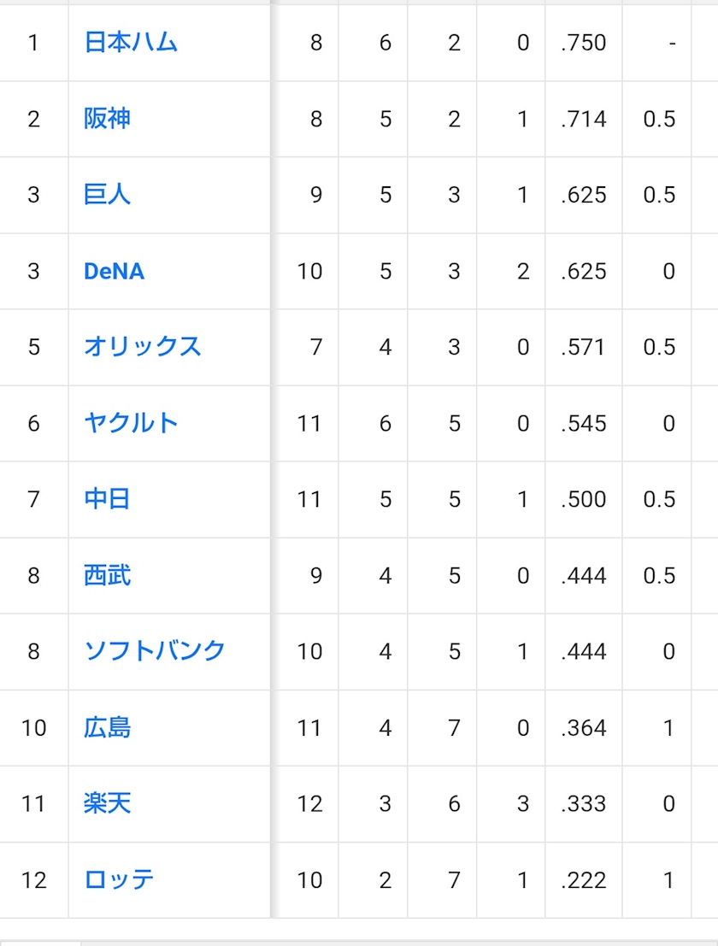
Task: Select the .714 win percentage cell
Action: [x=584, y=118]
